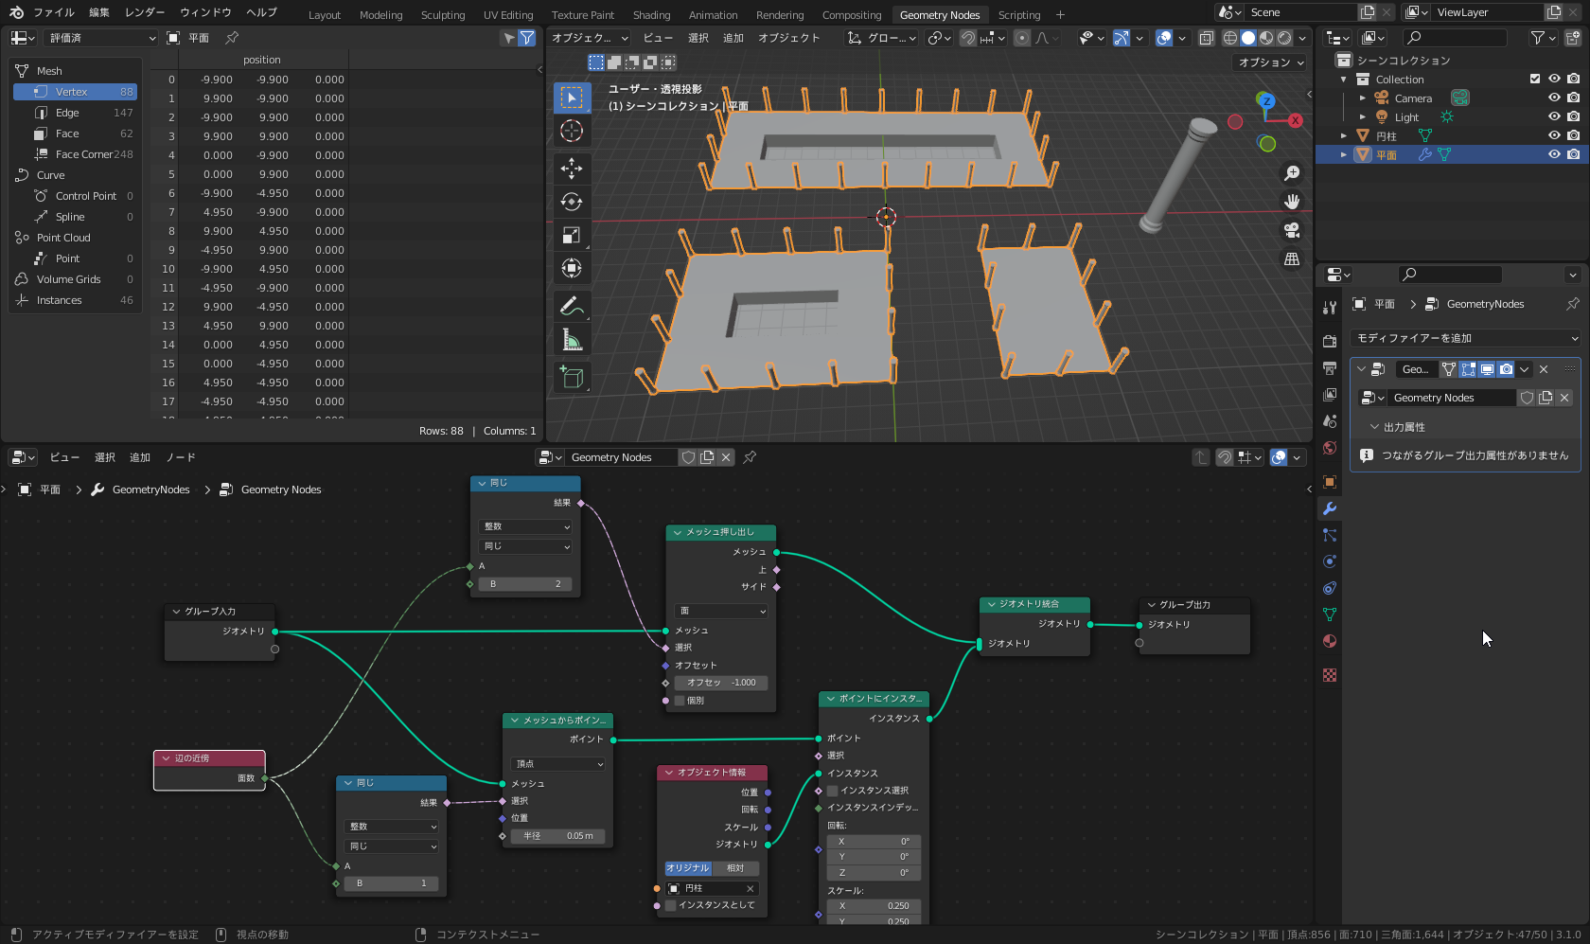Select the 相対 button in object info node
1590x944 pixels.
coord(735,868)
